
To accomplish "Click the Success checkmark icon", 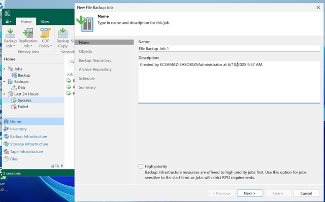I will pyautogui.click(x=14, y=100).
